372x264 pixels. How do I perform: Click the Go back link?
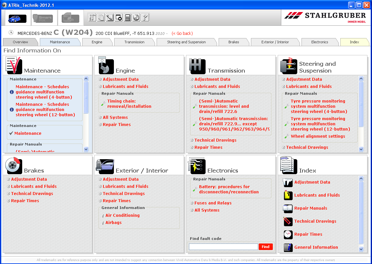tap(182, 34)
